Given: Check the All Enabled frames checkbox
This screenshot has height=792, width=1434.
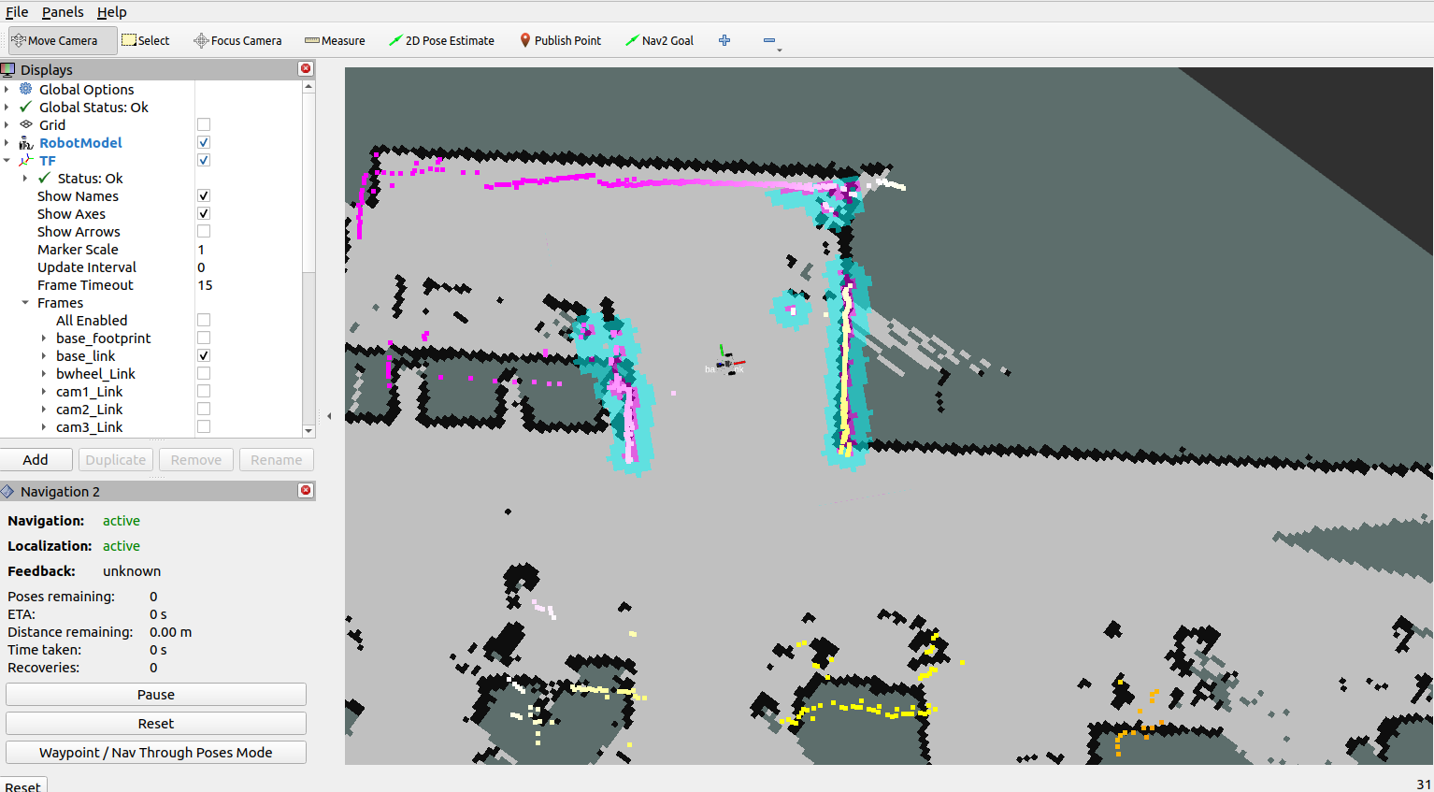Looking at the screenshot, I should point(204,320).
